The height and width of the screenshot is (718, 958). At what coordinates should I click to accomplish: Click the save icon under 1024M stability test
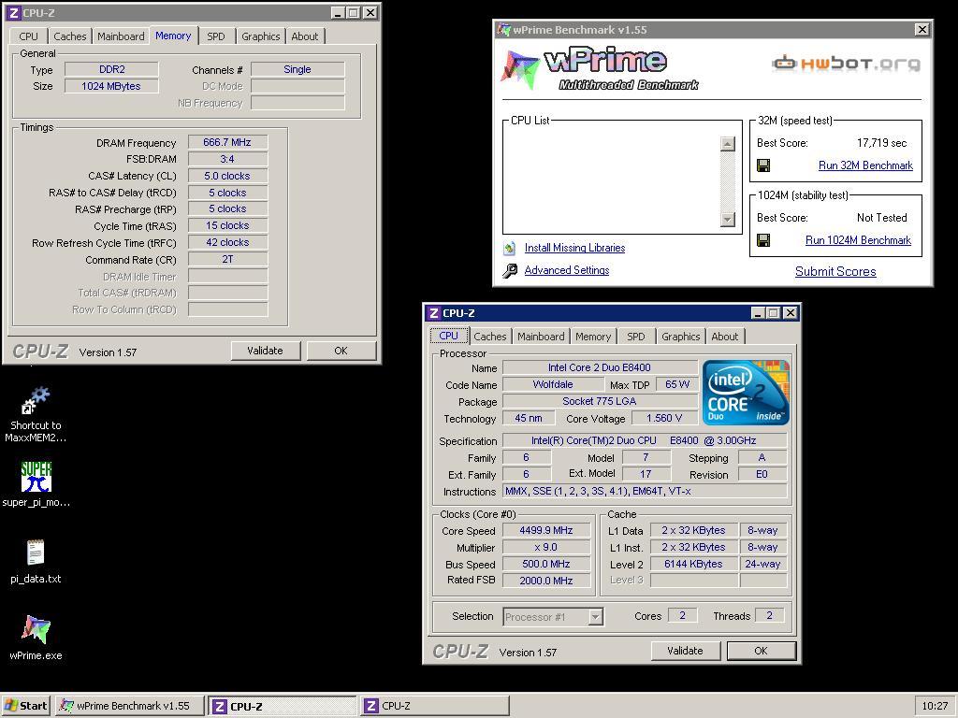pyautogui.click(x=763, y=240)
